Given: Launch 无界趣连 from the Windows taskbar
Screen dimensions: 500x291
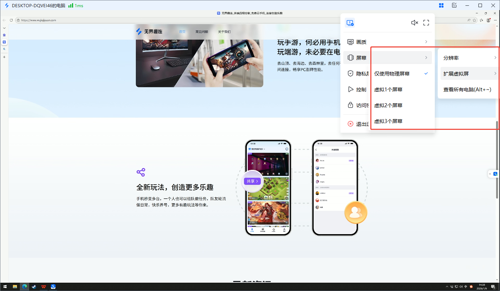Looking at the screenshot, I should click(x=53, y=286).
